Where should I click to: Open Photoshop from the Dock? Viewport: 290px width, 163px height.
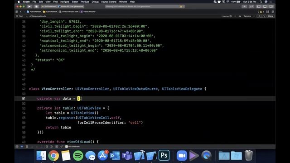[x=164, y=155]
